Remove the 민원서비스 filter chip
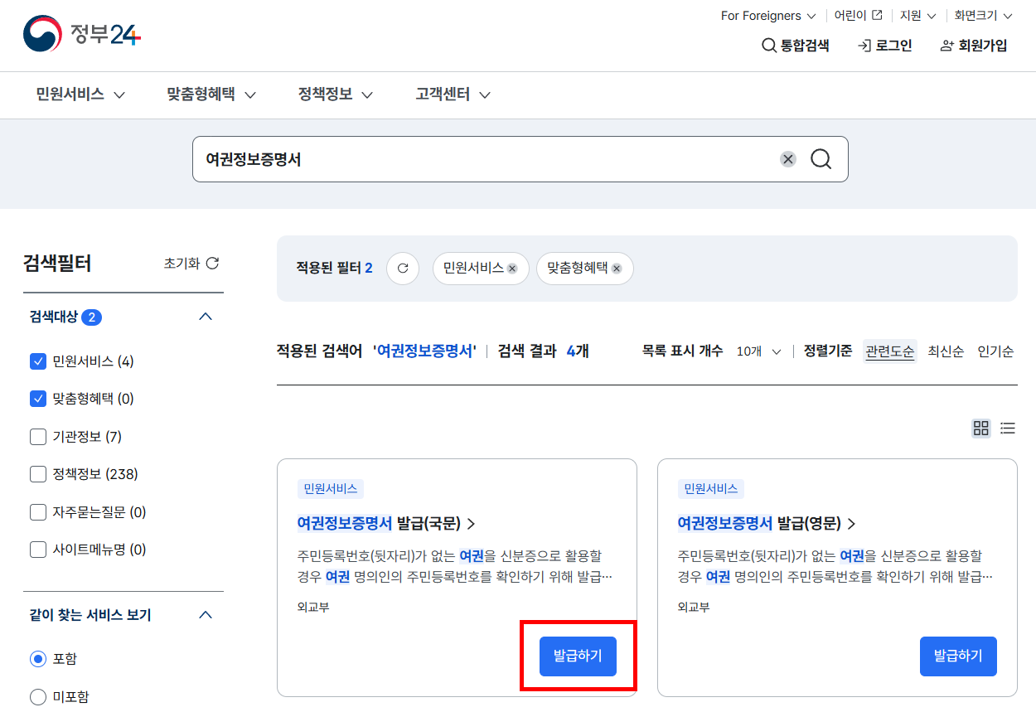The image size is (1036, 712). coord(512,269)
